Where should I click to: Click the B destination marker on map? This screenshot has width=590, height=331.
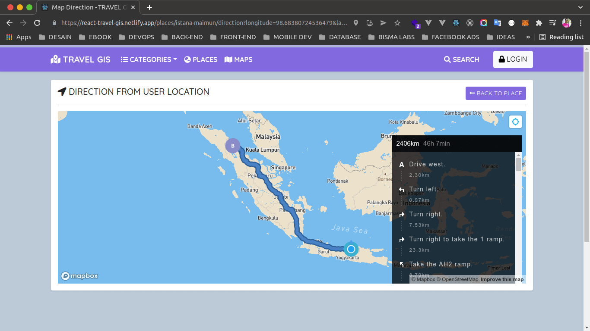point(233,146)
